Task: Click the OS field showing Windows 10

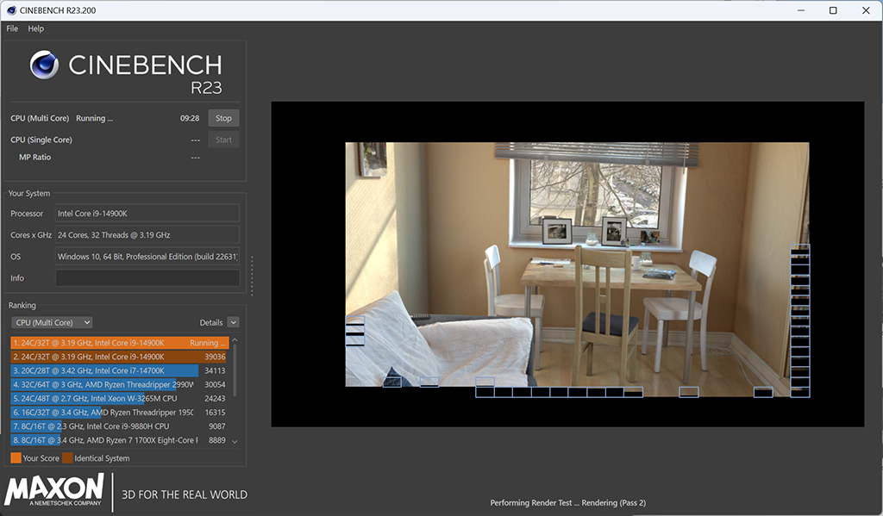Action: click(147, 256)
